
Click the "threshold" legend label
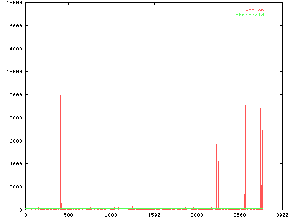click(x=250, y=15)
